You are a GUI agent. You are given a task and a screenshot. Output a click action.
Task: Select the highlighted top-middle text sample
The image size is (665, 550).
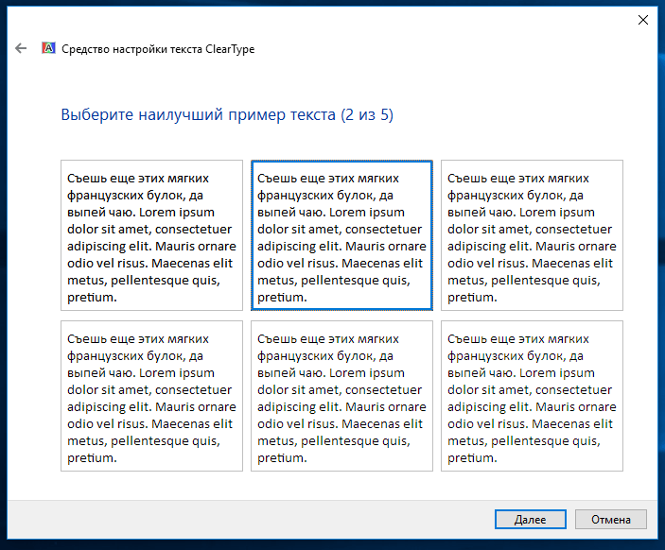341,235
